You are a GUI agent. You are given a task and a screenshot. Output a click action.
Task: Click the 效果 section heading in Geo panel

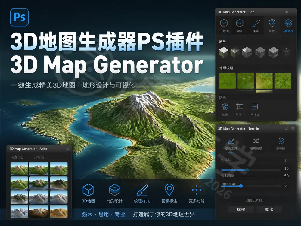pyautogui.click(x=222, y=97)
